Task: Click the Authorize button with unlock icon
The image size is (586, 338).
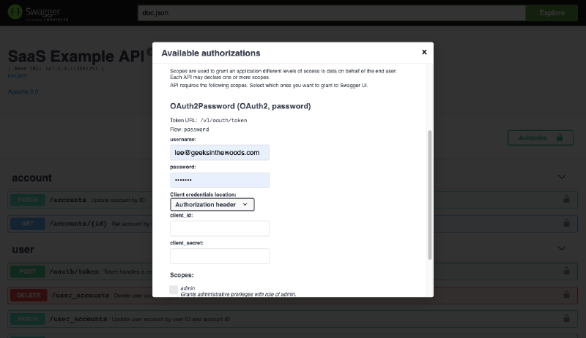Action: click(x=540, y=138)
